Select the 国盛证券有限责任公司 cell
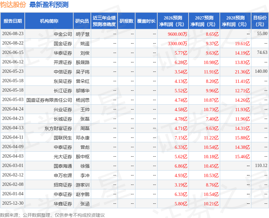The height and width of the screenshot is (218, 269). [49, 100]
